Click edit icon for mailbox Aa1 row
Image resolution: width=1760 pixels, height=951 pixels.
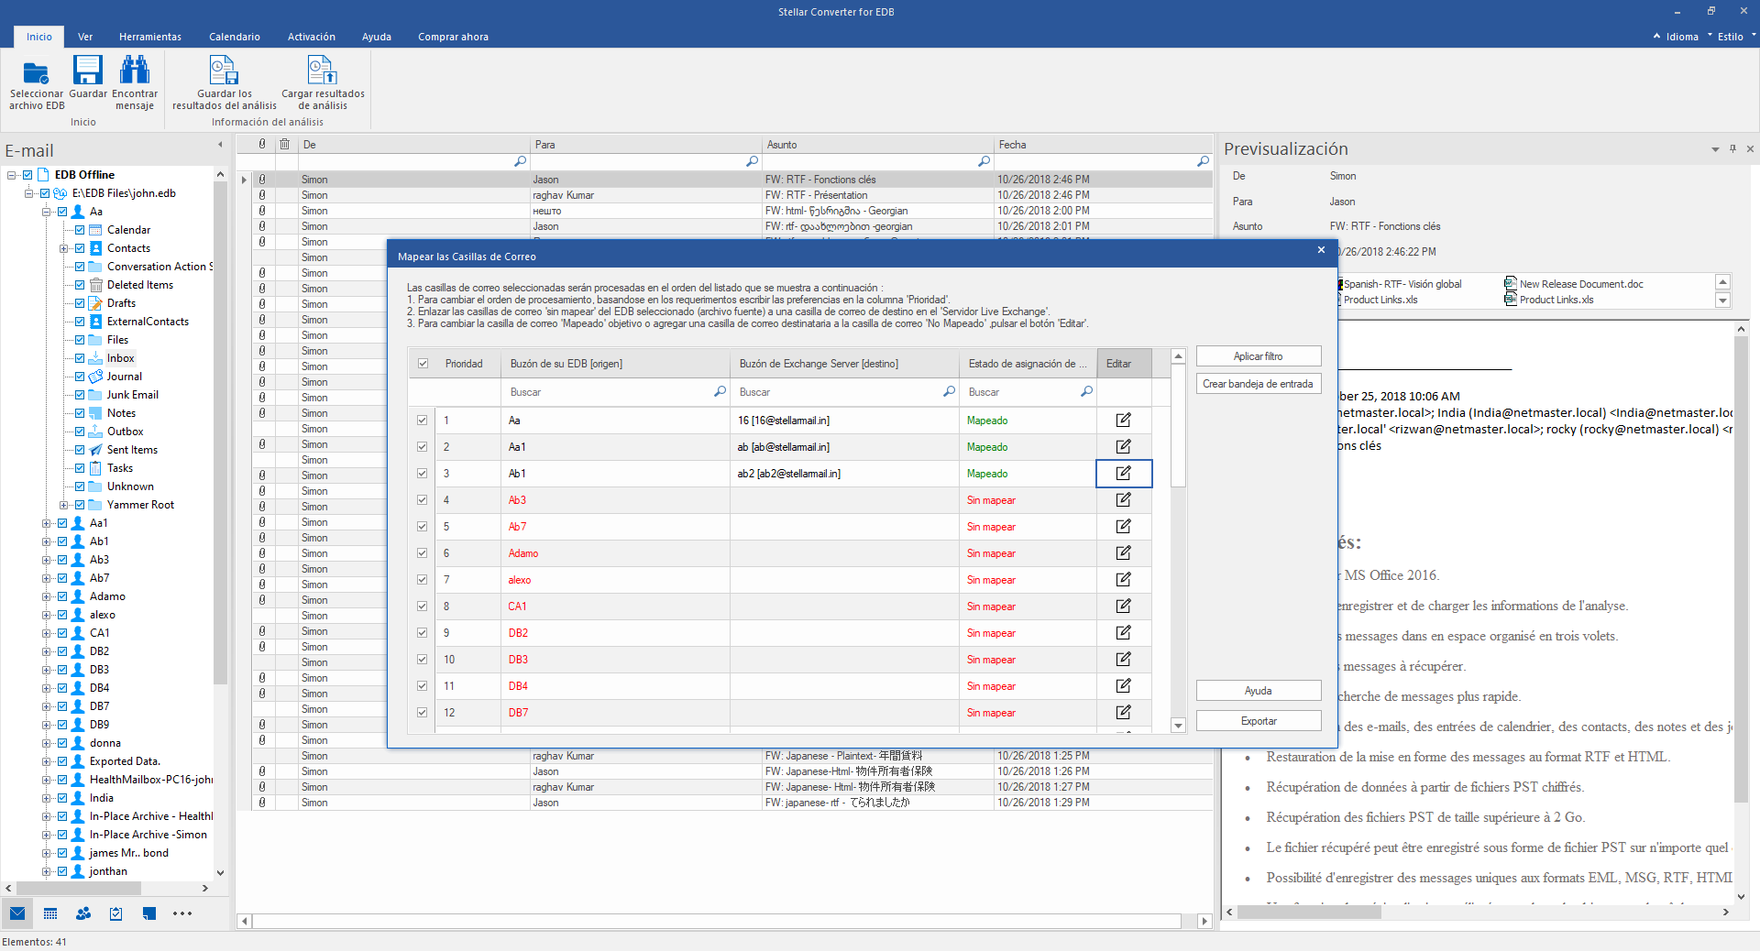click(1123, 447)
